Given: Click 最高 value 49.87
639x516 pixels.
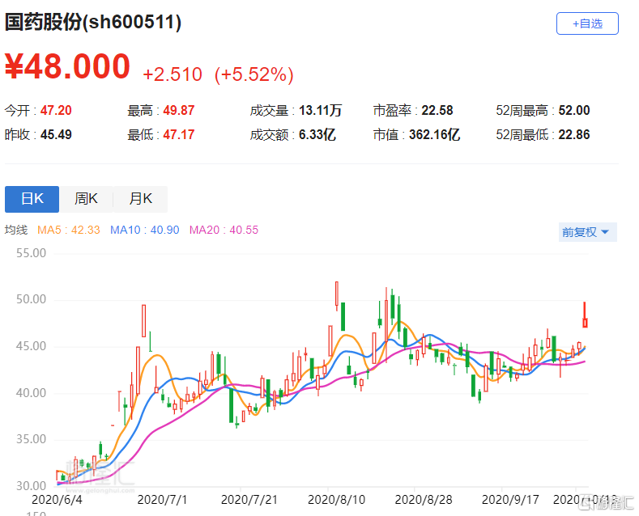Looking at the screenshot, I should click(179, 110).
